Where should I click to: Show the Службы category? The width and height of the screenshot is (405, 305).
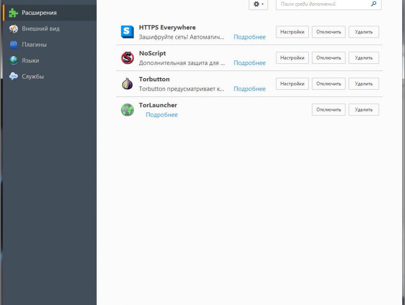pos(50,77)
